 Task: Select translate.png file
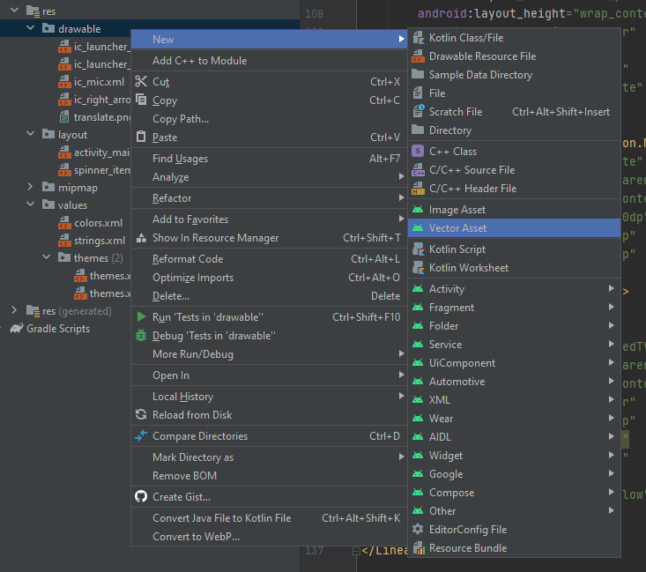pyautogui.click(x=102, y=117)
